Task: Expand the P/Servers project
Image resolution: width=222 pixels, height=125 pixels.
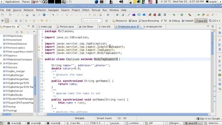Action: [1, 63]
